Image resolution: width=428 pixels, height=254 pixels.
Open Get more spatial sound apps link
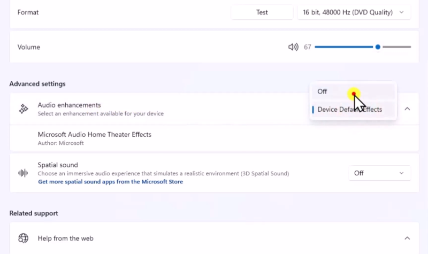pyautogui.click(x=111, y=182)
